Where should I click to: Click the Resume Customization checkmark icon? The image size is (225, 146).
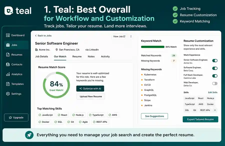(x=175, y=15)
